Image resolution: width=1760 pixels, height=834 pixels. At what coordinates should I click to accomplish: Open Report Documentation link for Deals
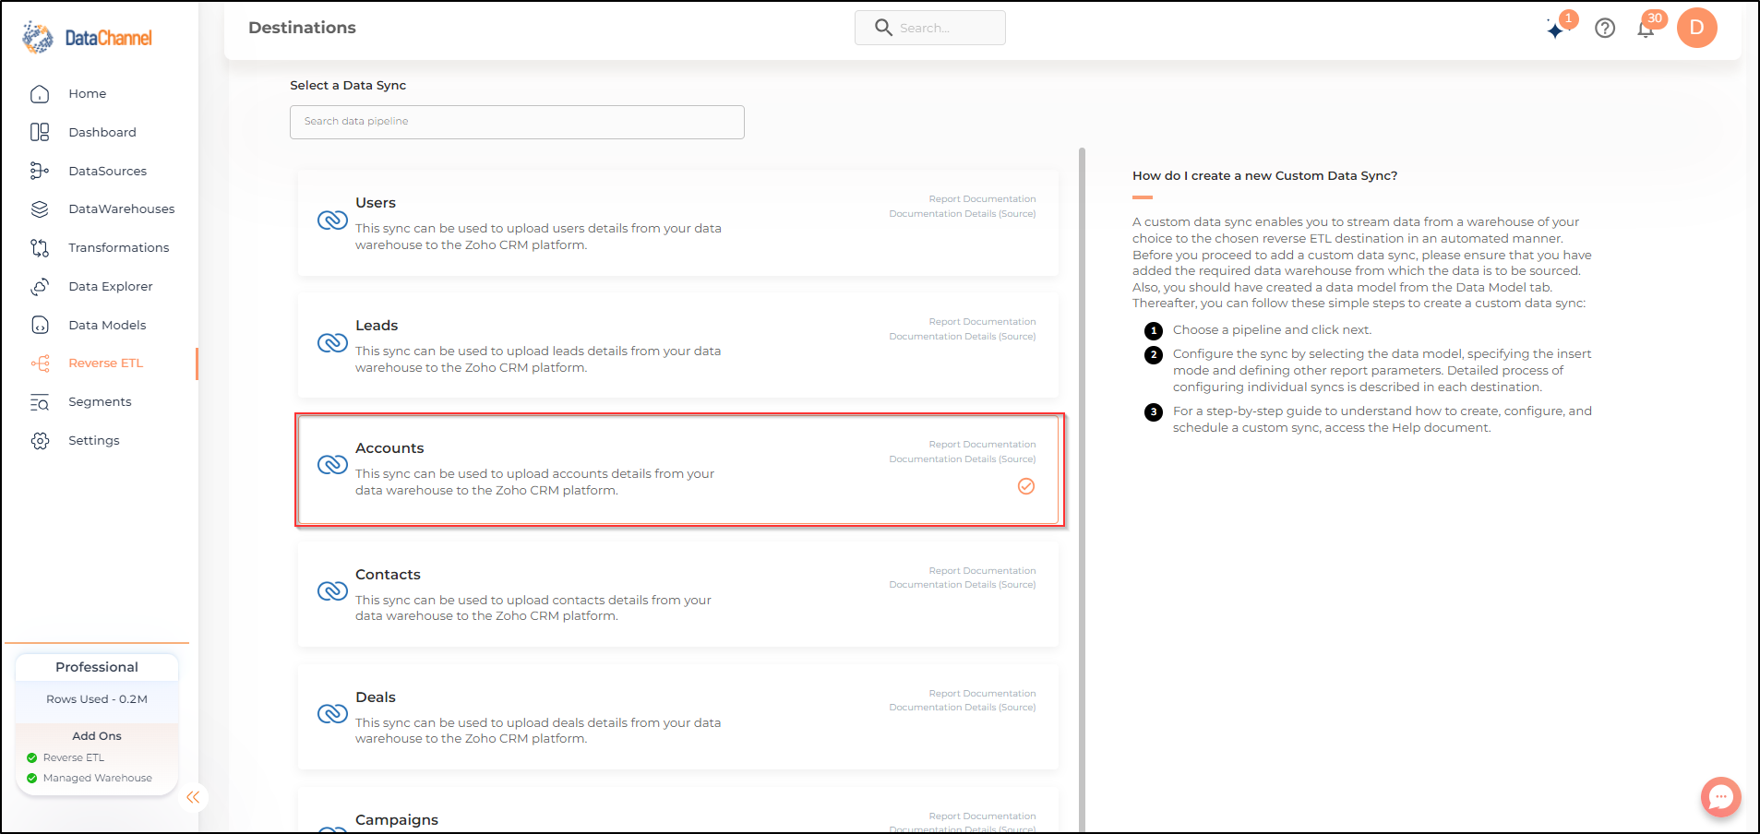982,694
